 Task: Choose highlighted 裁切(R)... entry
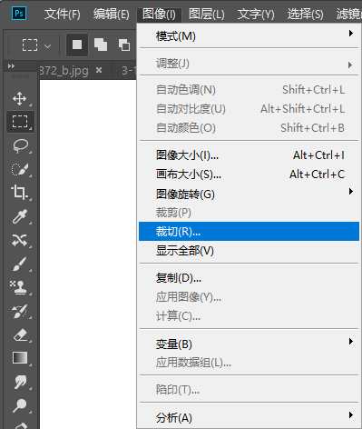tap(249, 232)
